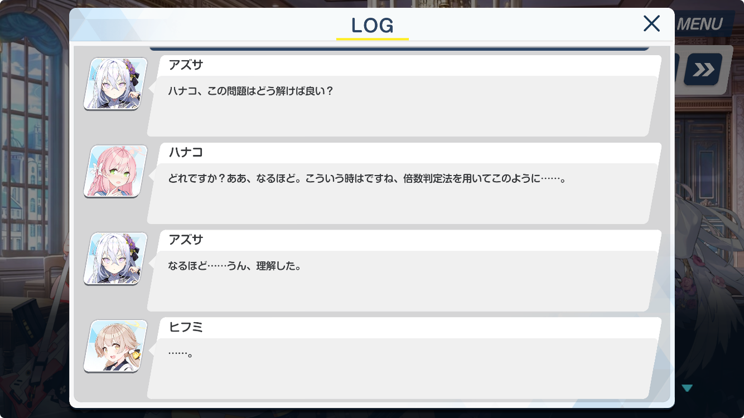Click Azusa's portrait beside third message
744x418 pixels.
coord(115,259)
